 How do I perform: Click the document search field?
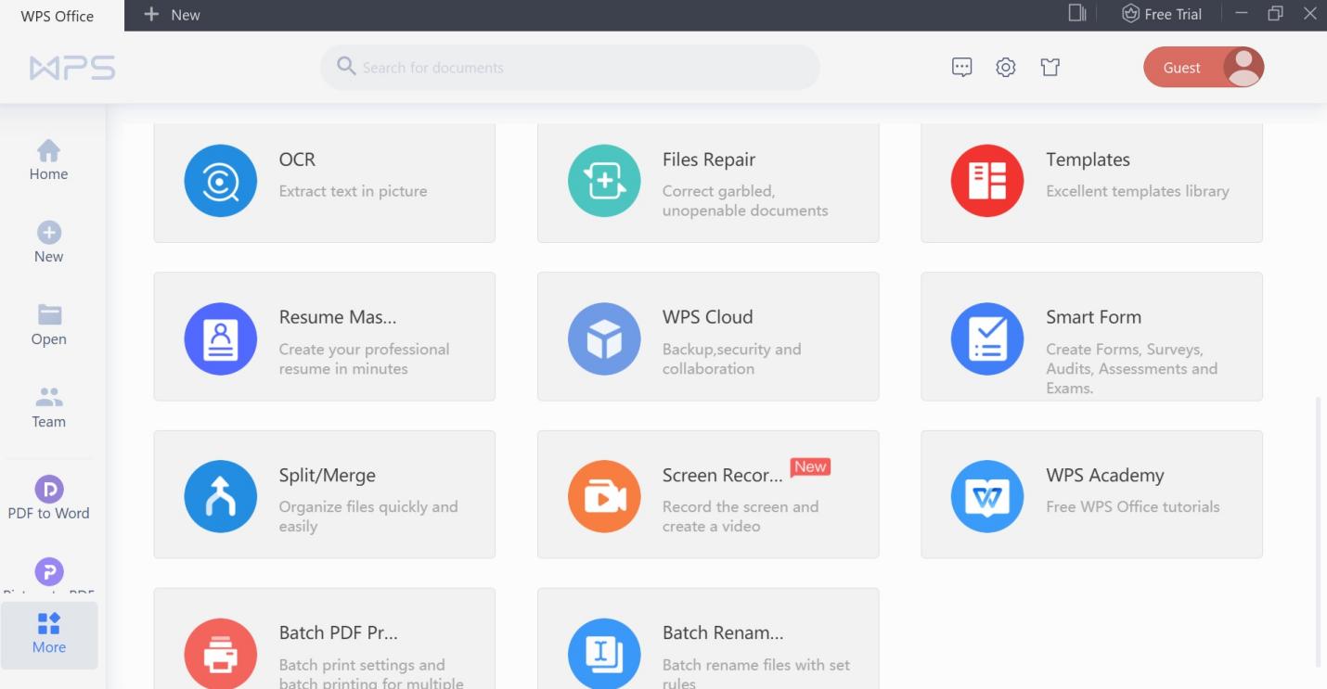pos(570,67)
